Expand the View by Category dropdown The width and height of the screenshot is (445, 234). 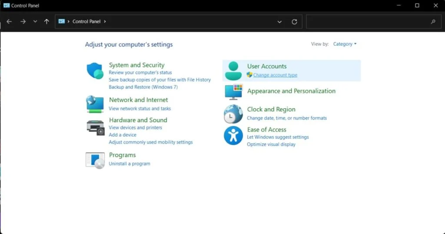pyautogui.click(x=345, y=44)
